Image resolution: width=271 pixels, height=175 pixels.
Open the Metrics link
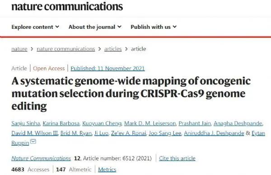pos(107,170)
